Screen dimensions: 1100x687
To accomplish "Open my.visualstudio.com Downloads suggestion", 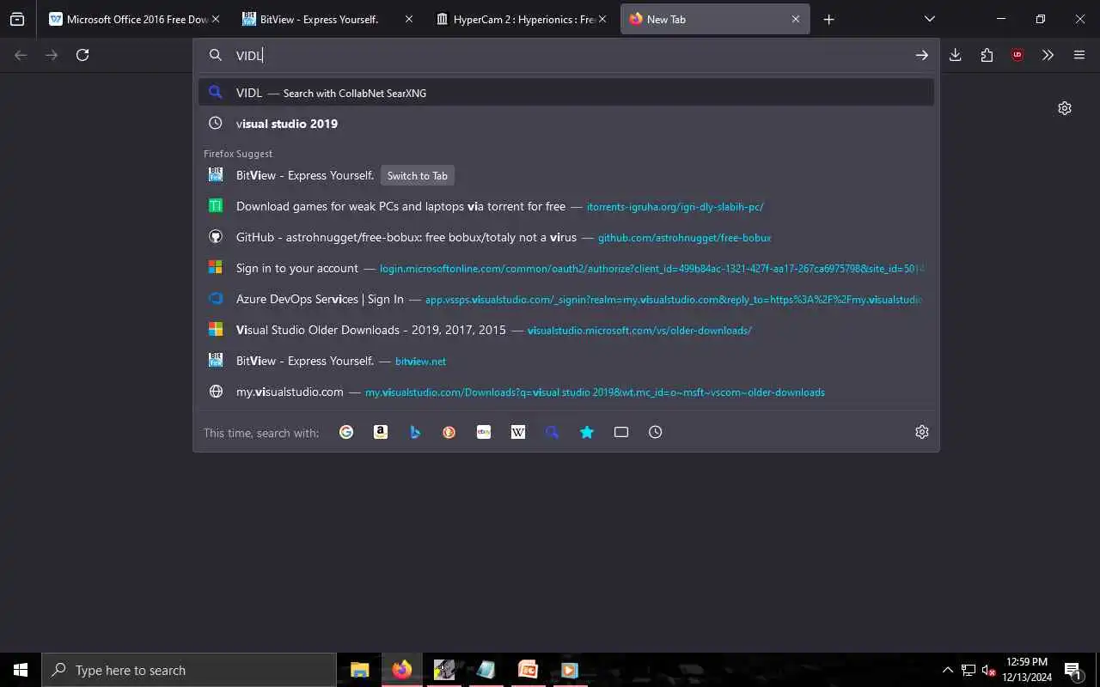I will [566, 392].
